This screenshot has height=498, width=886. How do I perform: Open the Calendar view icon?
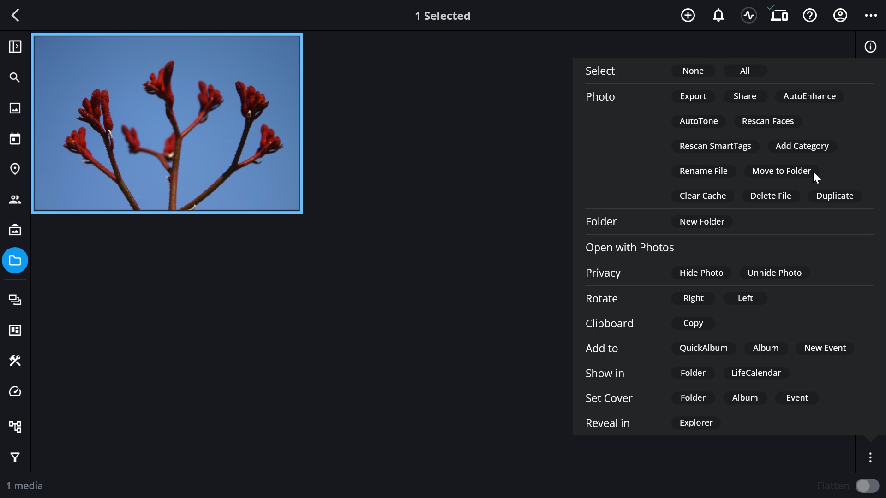(15, 138)
